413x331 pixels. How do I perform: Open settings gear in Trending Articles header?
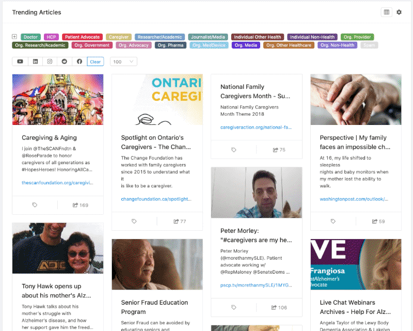pos(399,12)
